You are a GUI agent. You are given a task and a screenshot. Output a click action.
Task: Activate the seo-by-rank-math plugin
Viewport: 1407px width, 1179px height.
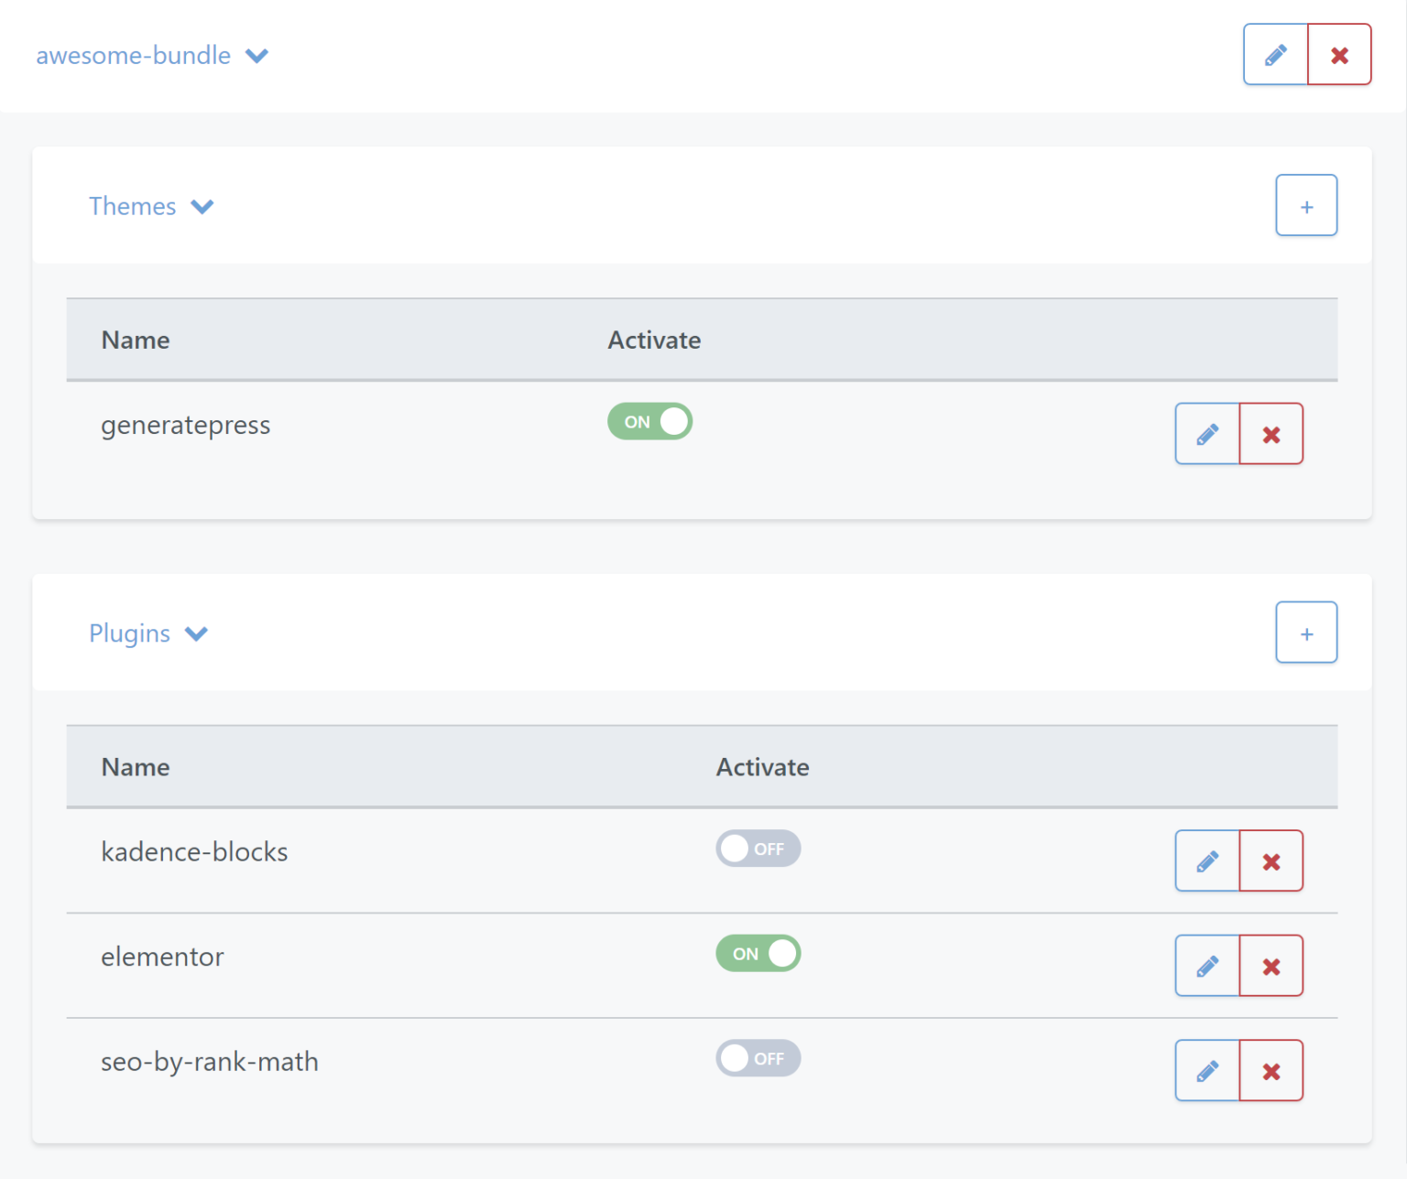758,1058
